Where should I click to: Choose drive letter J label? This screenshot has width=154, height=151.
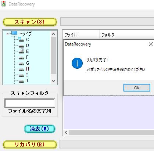(x=27, y=81)
